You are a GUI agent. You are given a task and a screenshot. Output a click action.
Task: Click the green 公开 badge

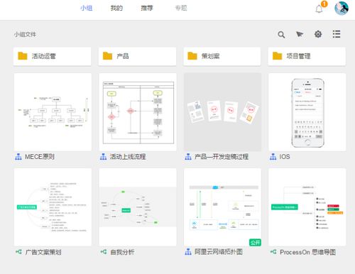(255, 242)
